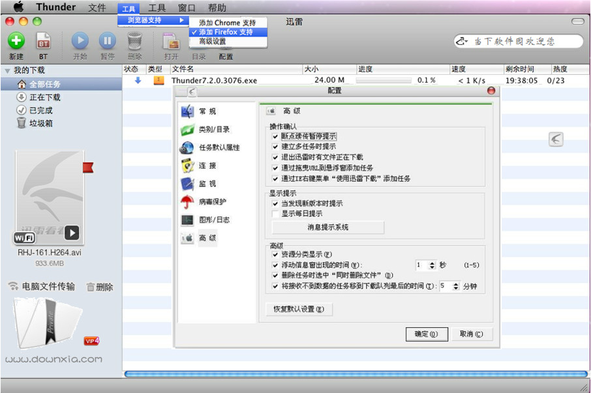This screenshot has height=393, width=591.
Task: Select the 病毒保护 umbrella icon
Action: [187, 202]
